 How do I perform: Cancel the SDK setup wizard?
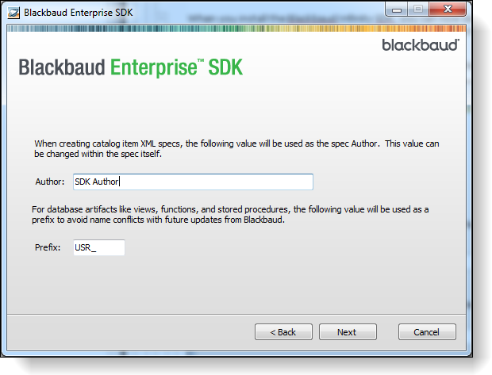427,332
